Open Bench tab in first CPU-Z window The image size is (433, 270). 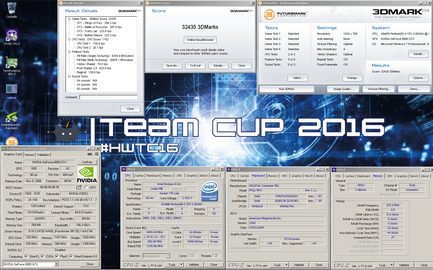tap(204, 176)
